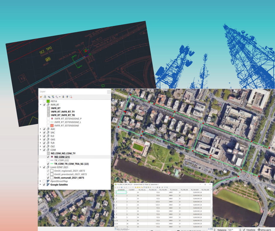Screen dimensions: 275x231
Task: Click the SEGMENTID column header
Action: point(121,190)
